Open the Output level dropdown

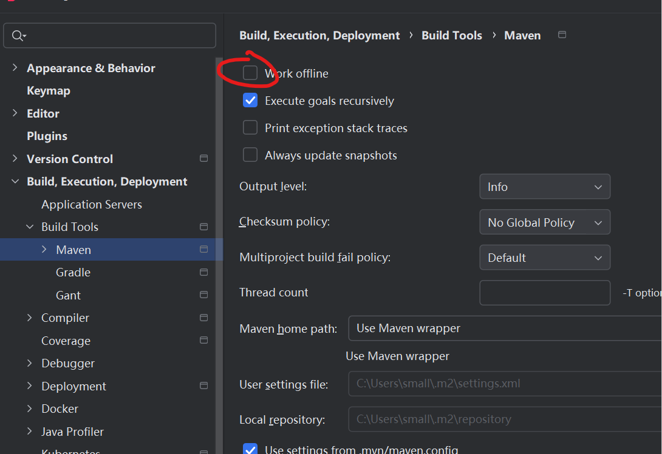[544, 187]
